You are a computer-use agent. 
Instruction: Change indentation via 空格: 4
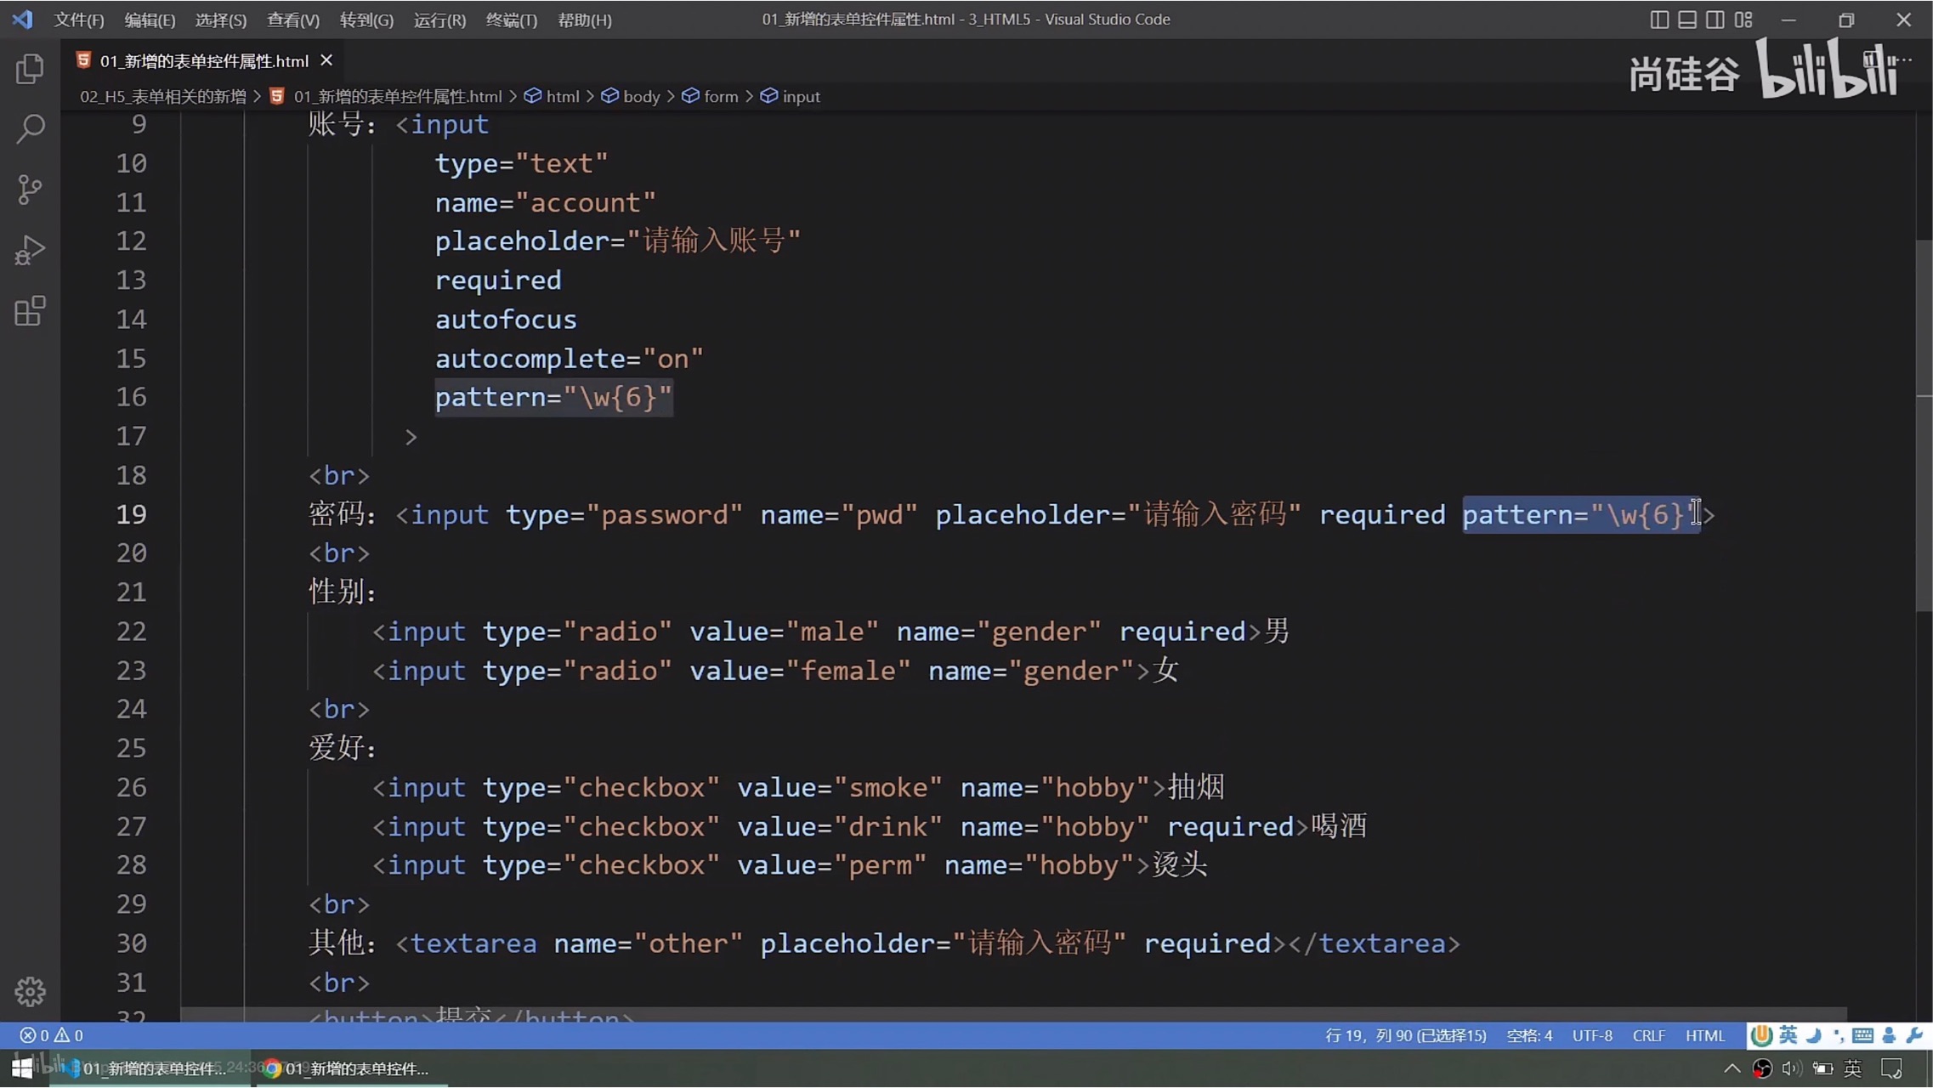1529,1035
